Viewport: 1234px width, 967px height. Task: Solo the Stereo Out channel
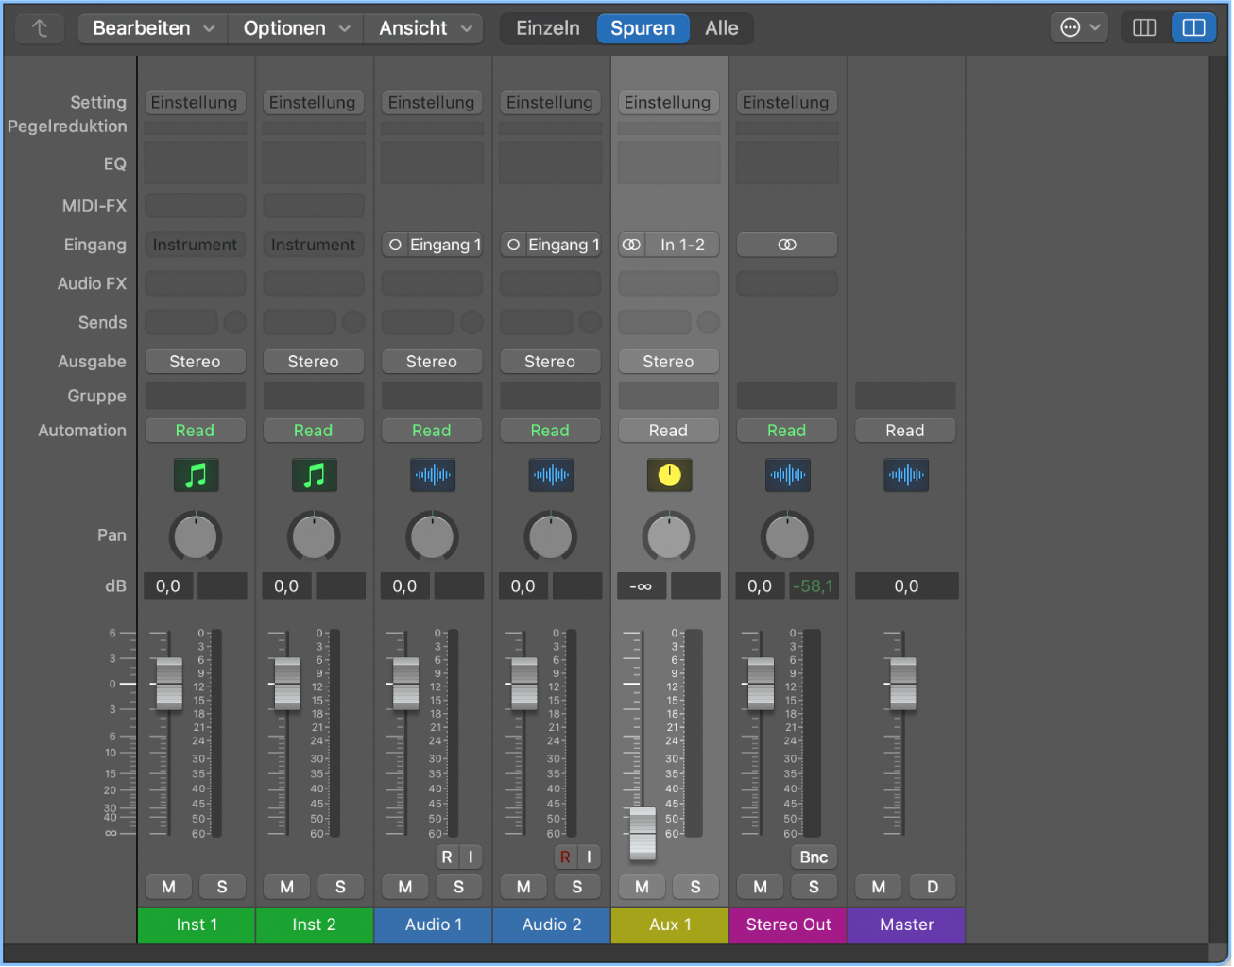(x=814, y=887)
